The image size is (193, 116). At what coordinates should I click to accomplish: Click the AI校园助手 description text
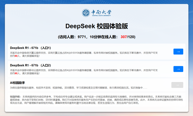[x=78, y=88]
